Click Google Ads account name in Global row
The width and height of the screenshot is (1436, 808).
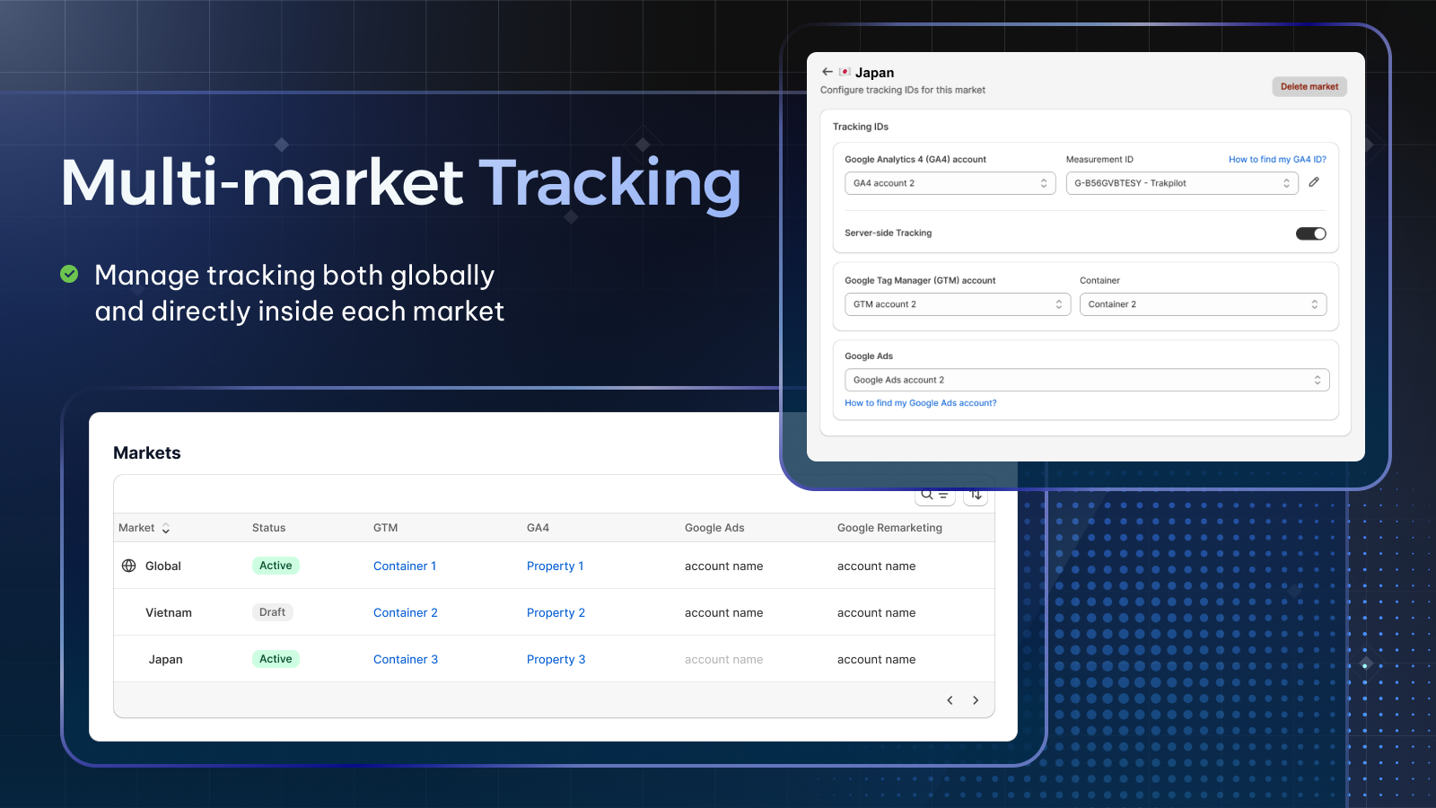(x=723, y=566)
